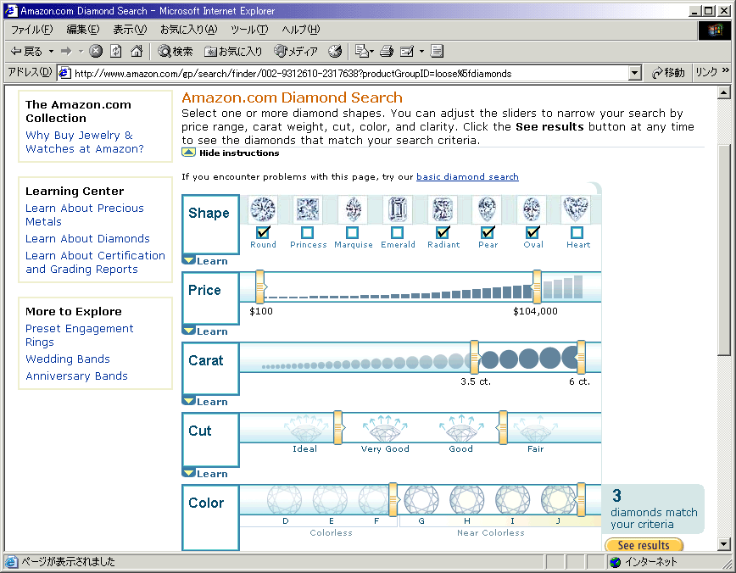Open the address bar dropdown arrow

point(634,73)
